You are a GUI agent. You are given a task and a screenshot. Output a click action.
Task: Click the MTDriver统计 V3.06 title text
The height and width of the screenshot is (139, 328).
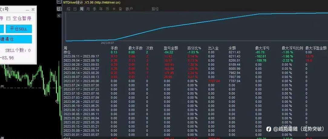(92, 2)
